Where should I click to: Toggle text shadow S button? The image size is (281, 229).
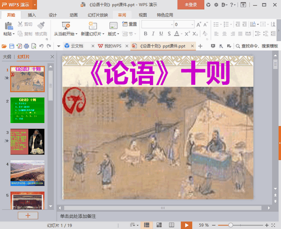click(169, 34)
